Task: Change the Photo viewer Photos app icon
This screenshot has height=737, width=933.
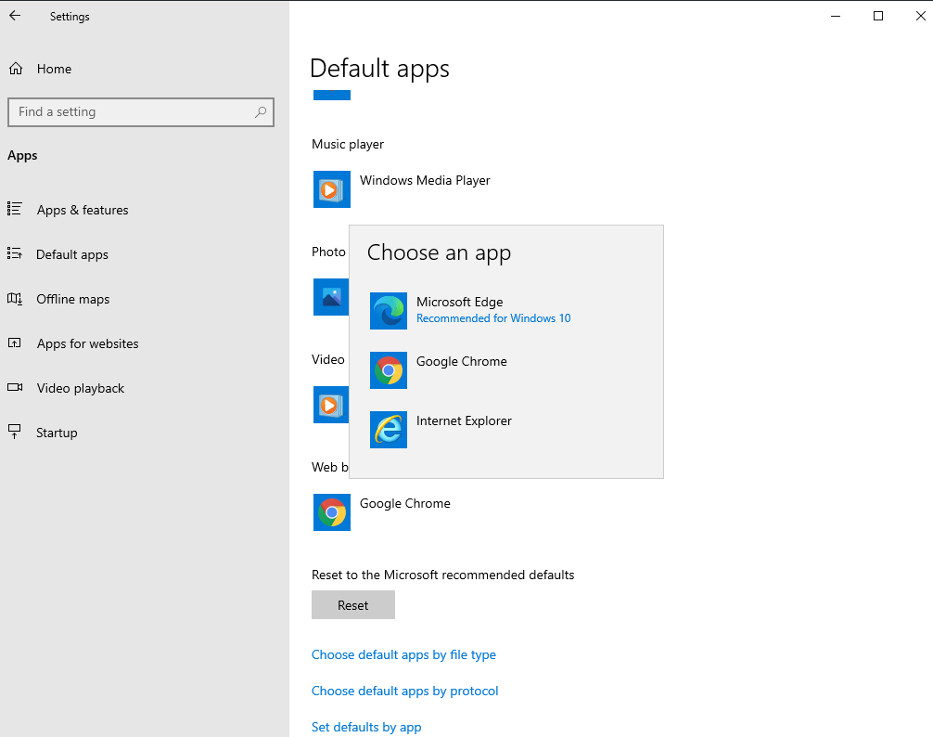Action: coord(331,297)
